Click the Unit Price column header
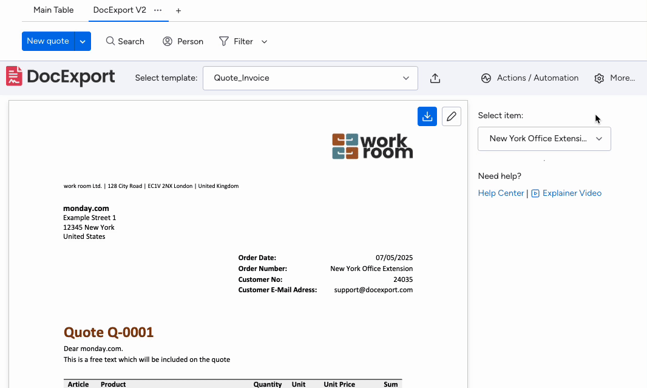Viewport: 647px width, 388px height. 339,384
